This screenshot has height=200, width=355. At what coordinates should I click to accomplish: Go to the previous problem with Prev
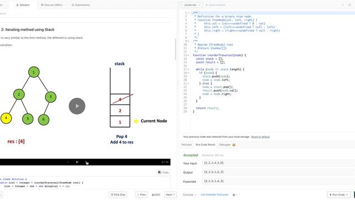[x=141, y=194]
